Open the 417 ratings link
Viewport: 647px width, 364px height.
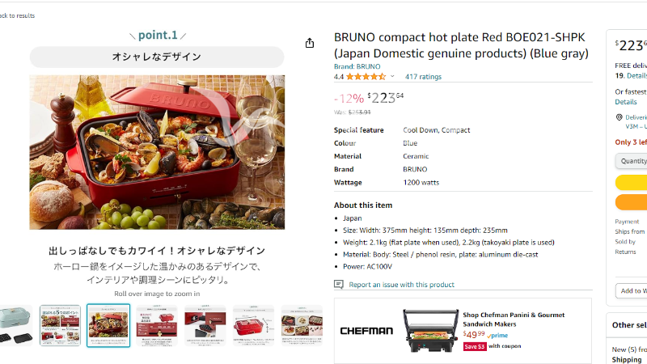click(x=423, y=77)
